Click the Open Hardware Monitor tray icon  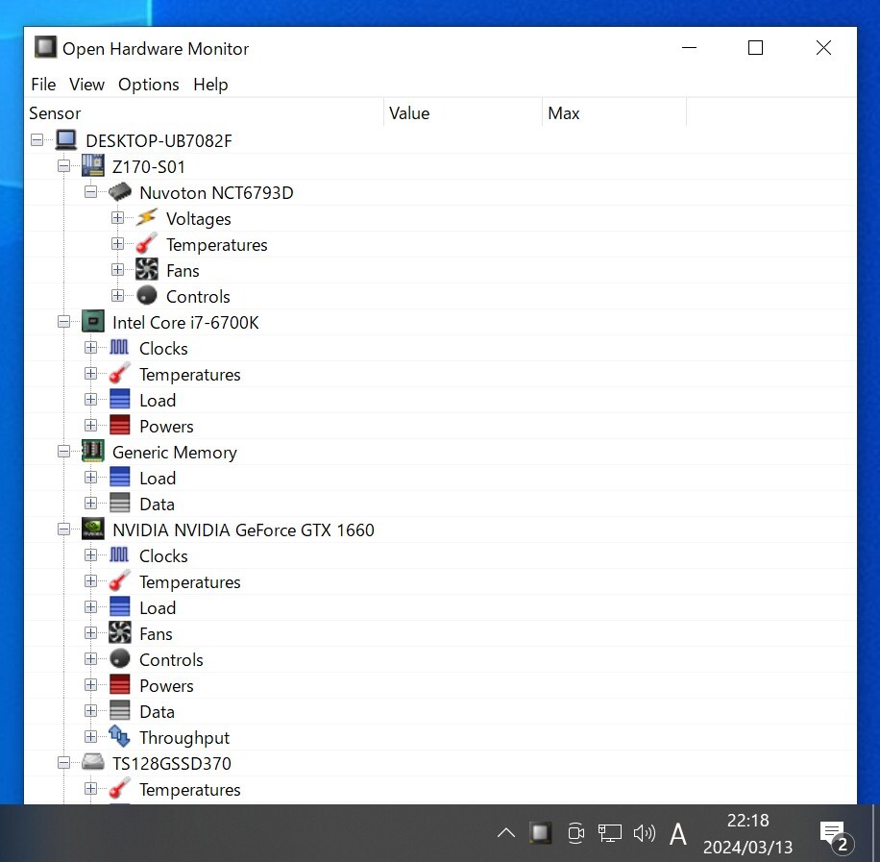coord(540,832)
